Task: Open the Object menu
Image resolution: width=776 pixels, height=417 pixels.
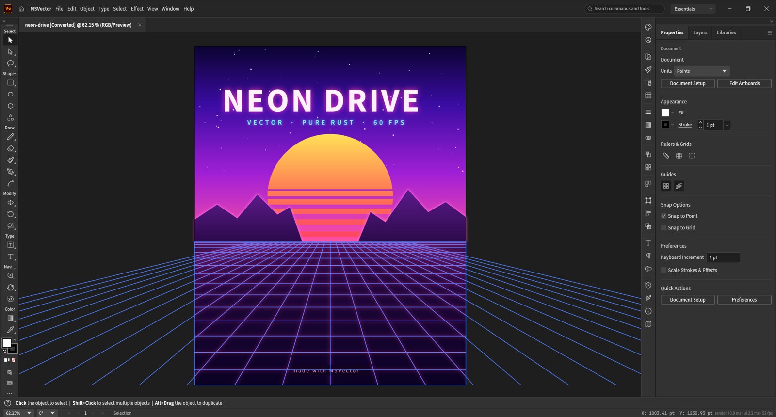Action: click(x=87, y=9)
